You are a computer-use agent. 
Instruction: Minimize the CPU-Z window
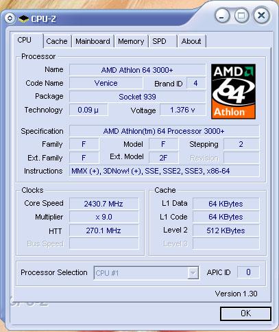coord(222,16)
